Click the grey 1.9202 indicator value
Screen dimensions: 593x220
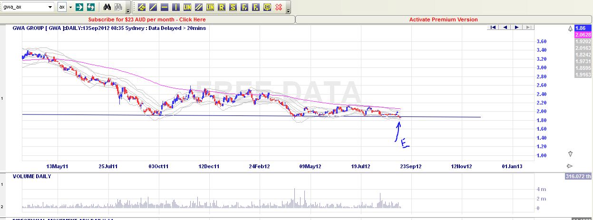click(583, 41)
